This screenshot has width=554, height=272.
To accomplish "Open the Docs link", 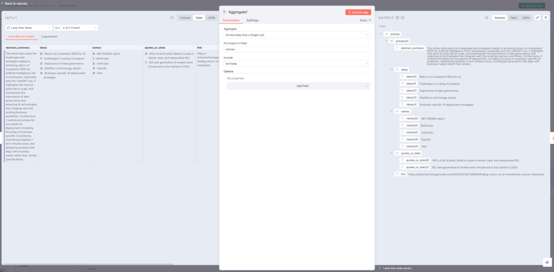I will click(x=365, y=20).
